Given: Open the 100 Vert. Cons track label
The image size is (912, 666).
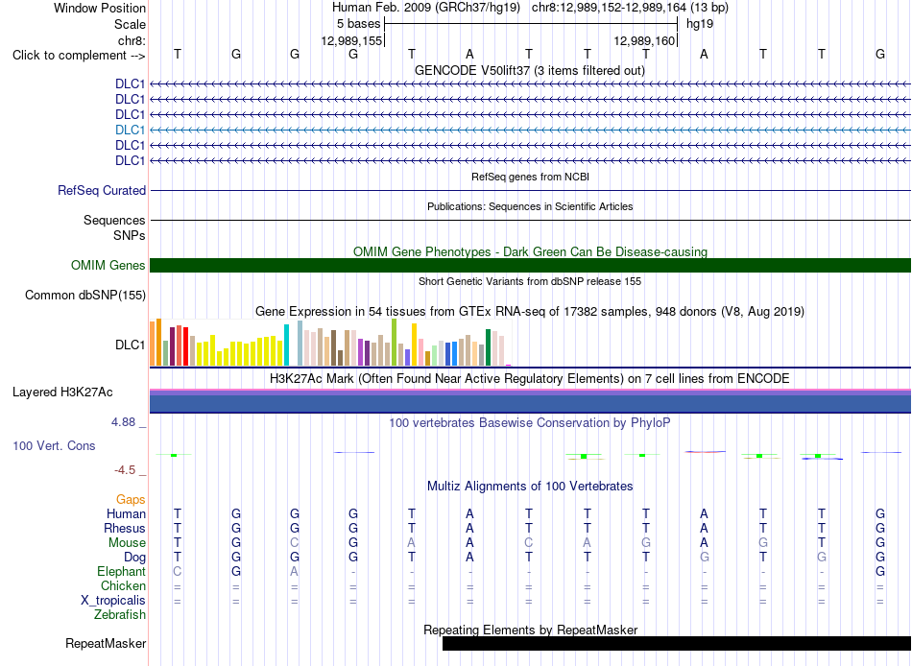Looking at the screenshot, I should click(54, 445).
